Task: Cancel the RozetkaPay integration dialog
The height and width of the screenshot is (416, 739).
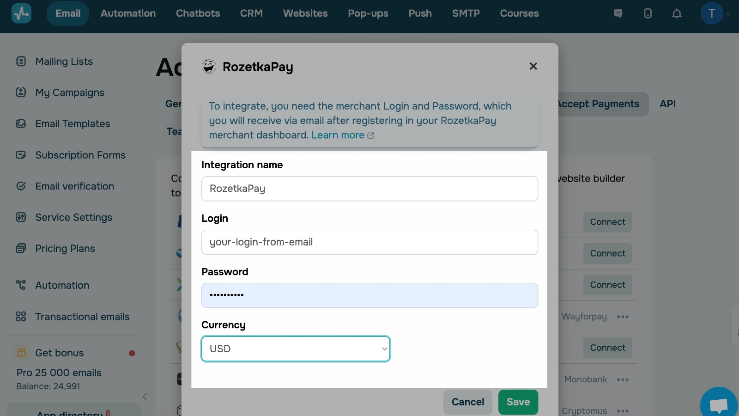Action: [468, 402]
